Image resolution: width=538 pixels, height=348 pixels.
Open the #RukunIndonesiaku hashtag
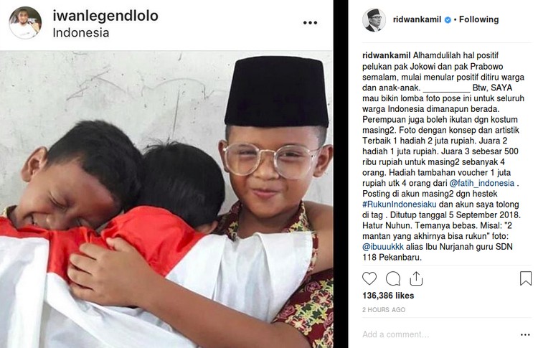tap(400, 204)
